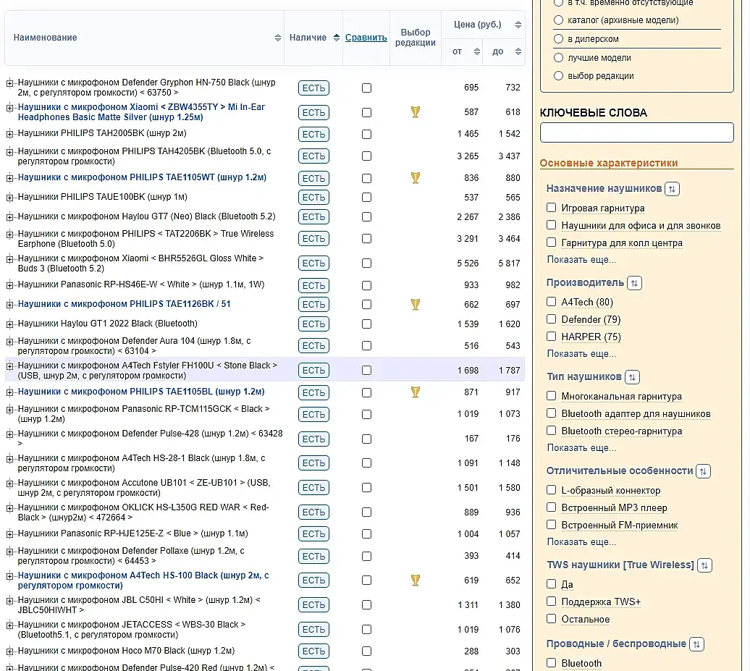The width and height of the screenshot is (750, 671).
Task: Tick compare checkbox for Xiaomi Buds 3 BHR5526GL
Action: (366, 263)
